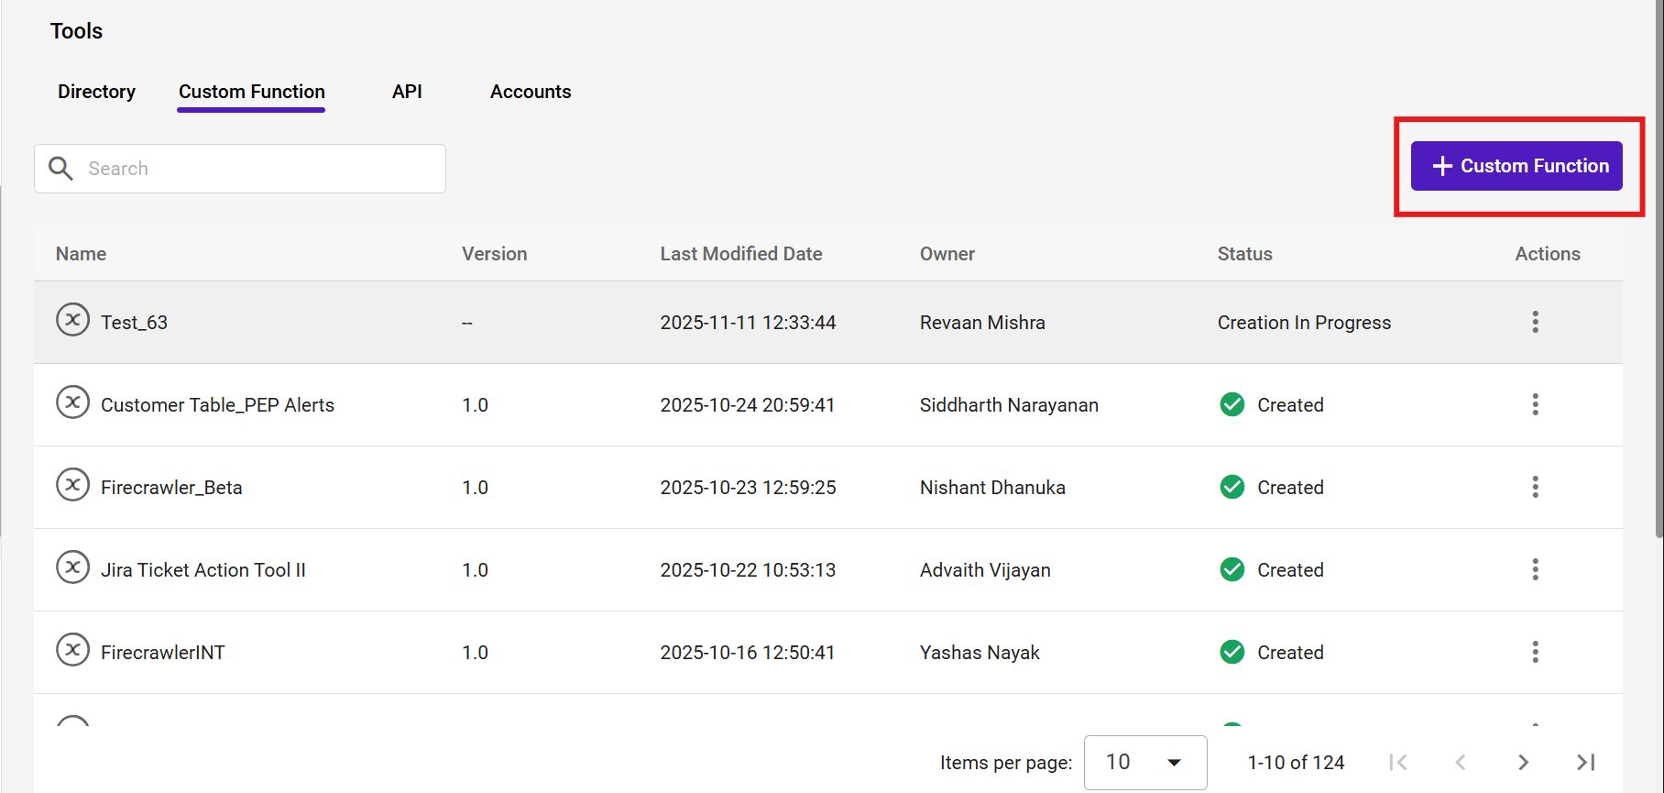This screenshot has height=793, width=1664.
Task: Click the vertical scrollbar on the right
Action: tap(1659, 275)
